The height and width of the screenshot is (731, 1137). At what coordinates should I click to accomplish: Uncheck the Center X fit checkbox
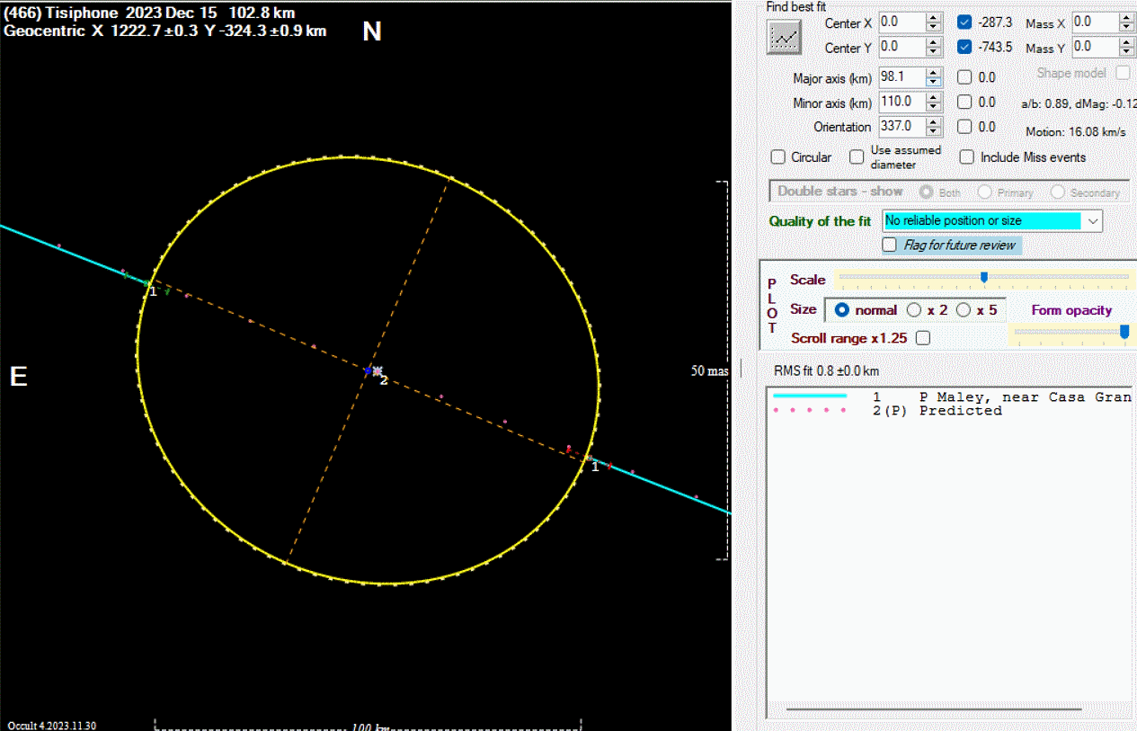pos(964,22)
